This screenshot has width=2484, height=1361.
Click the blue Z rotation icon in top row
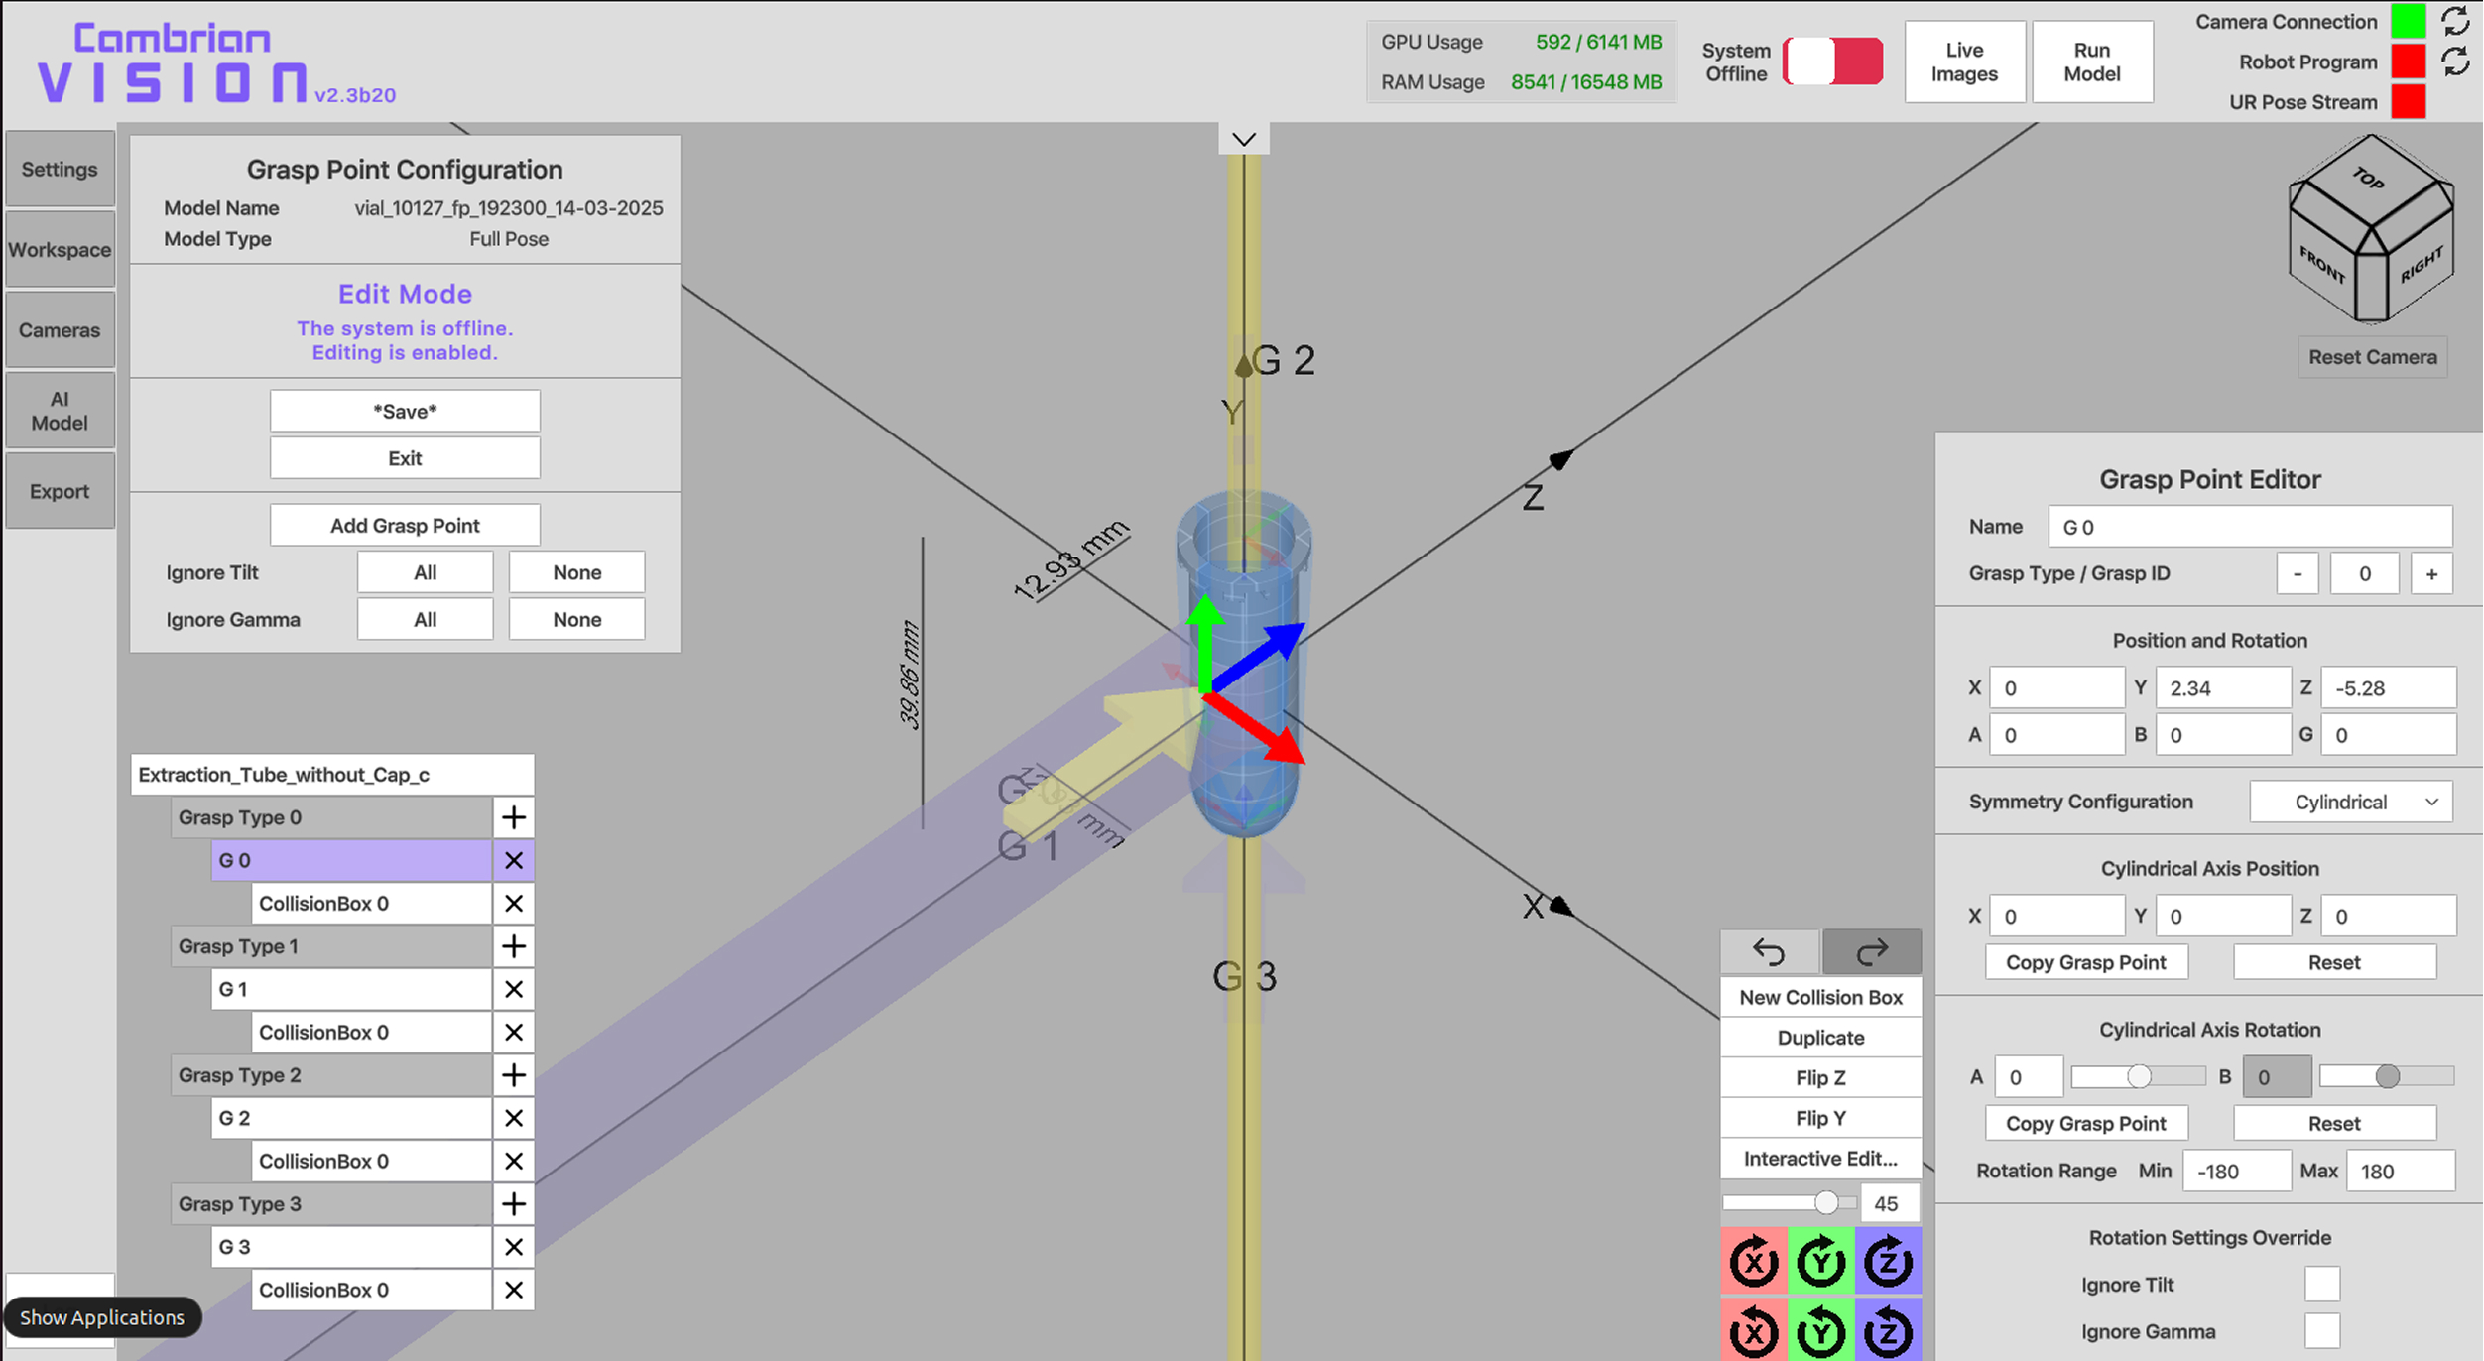coord(1887,1262)
